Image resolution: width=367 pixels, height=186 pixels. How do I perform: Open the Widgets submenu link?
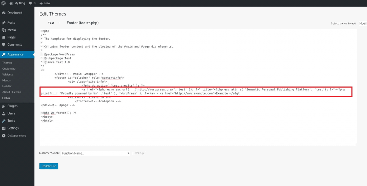pos(8,74)
